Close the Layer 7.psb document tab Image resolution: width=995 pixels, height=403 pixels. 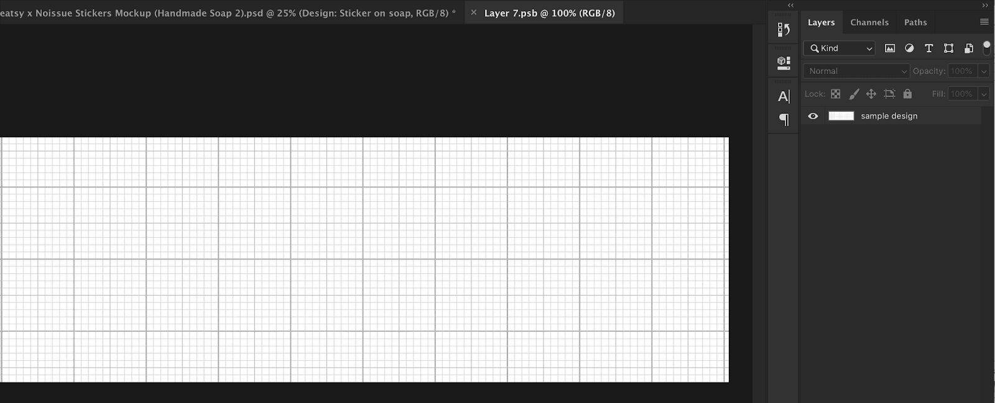point(474,12)
